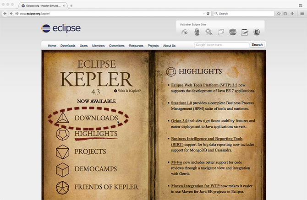Open the FRIENDS OF KEPLER link
The image size is (307, 200).
[x=106, y=187]
